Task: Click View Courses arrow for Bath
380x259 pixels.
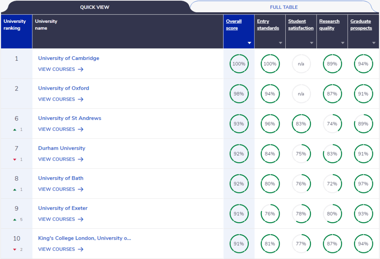Action: coord(81,189)
